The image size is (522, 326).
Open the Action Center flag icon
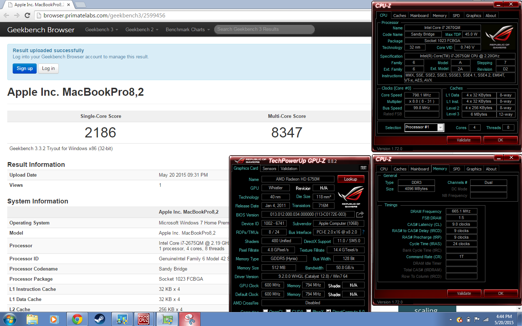[x=477, y=320]
